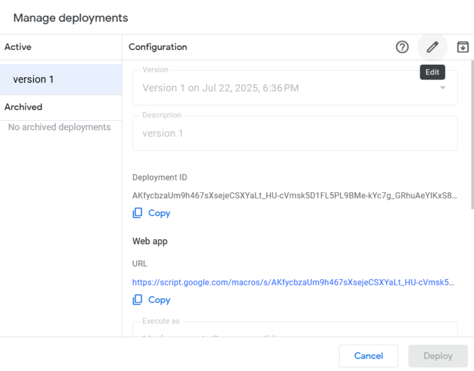
Task: Open the help icon beside Configuration
Action: (402, 47)
